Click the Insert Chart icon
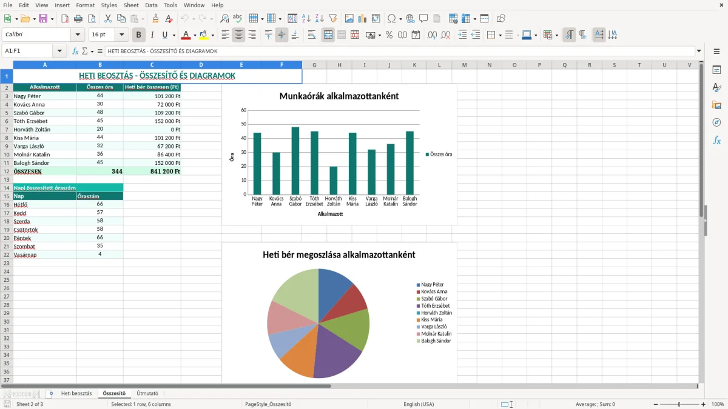The width and height of the screenshot is (728, 409). point(363,19)
